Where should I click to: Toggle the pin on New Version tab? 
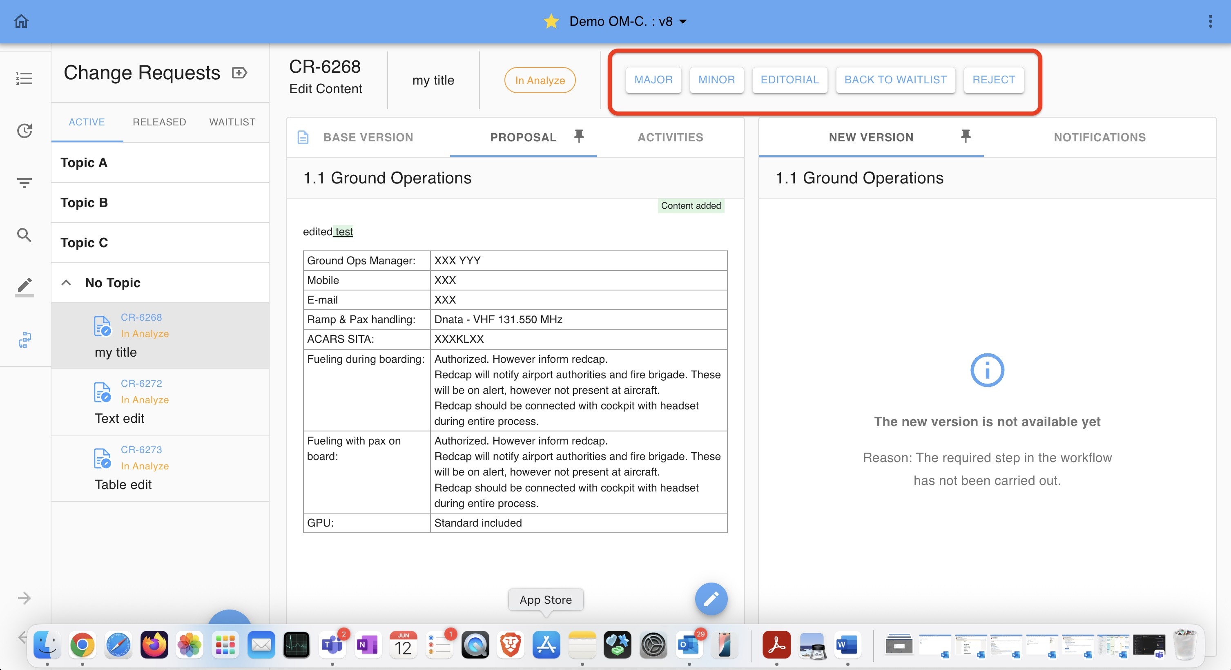[965, 137]
